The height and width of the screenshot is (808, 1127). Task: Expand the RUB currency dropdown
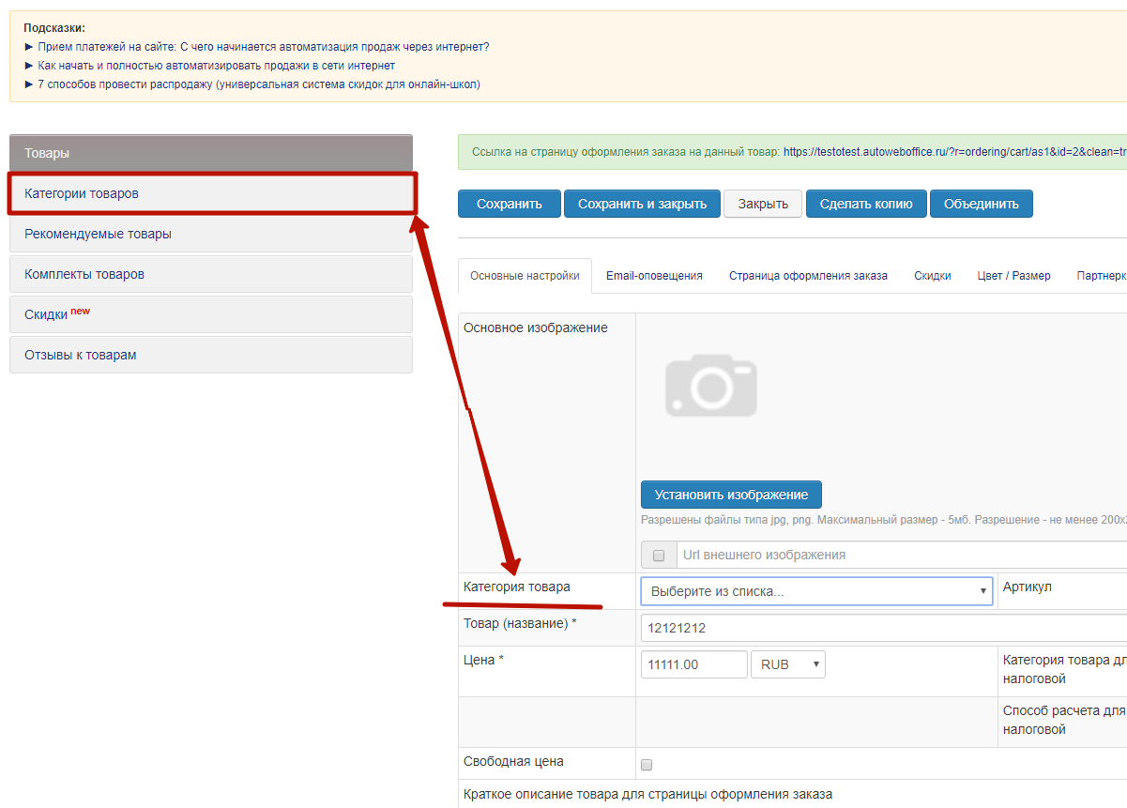787,664
